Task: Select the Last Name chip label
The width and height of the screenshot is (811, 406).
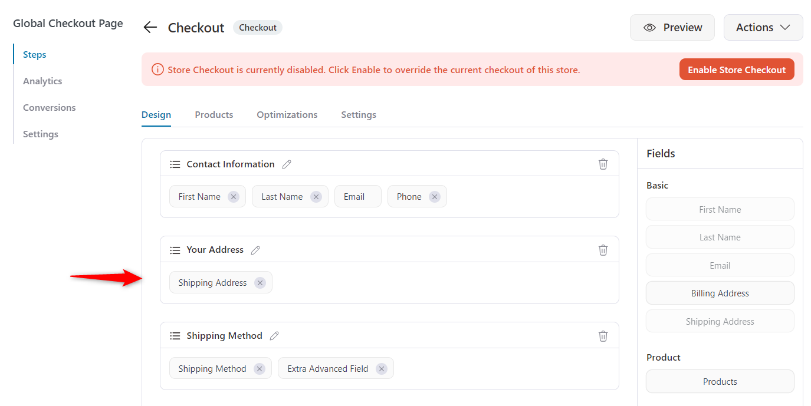Action: coord(282,197)
